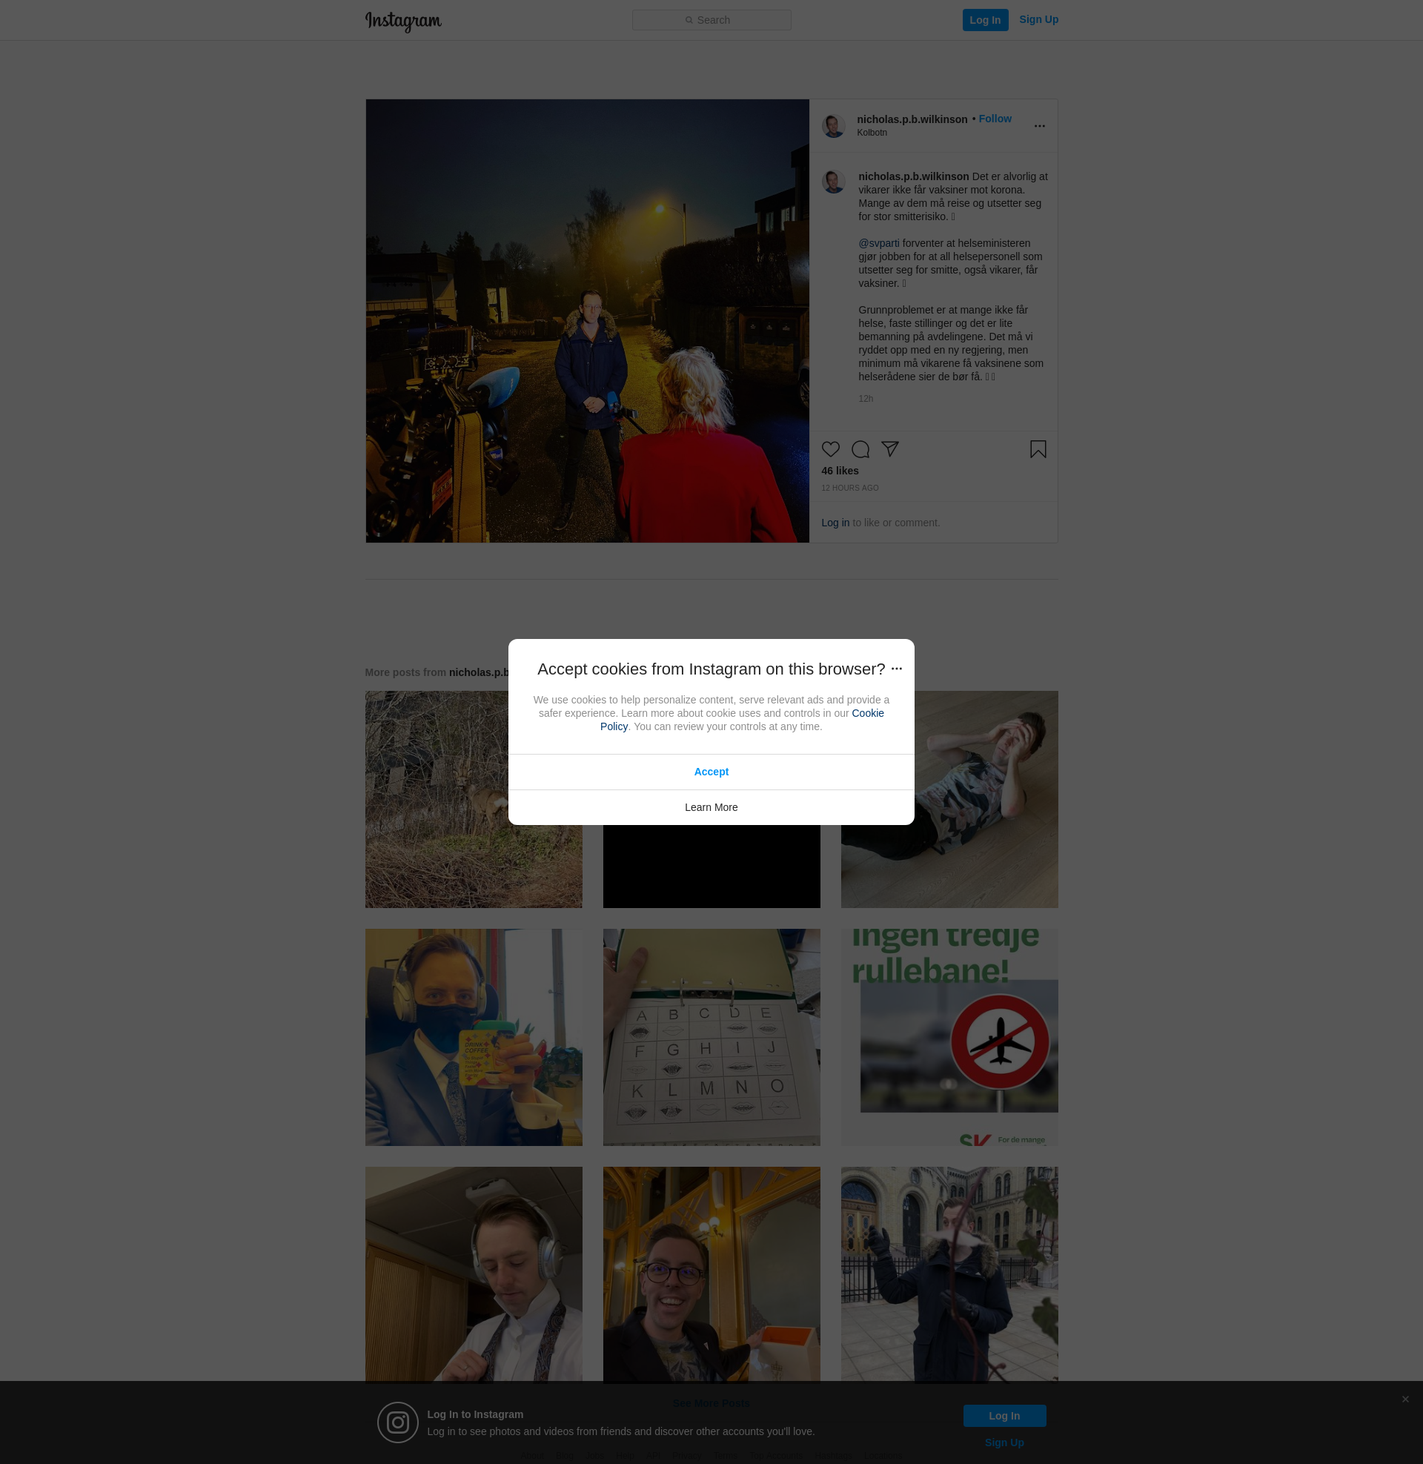Click Log In button in top header
This screenshot has width=1423, height=1464.
click(984, 20)
